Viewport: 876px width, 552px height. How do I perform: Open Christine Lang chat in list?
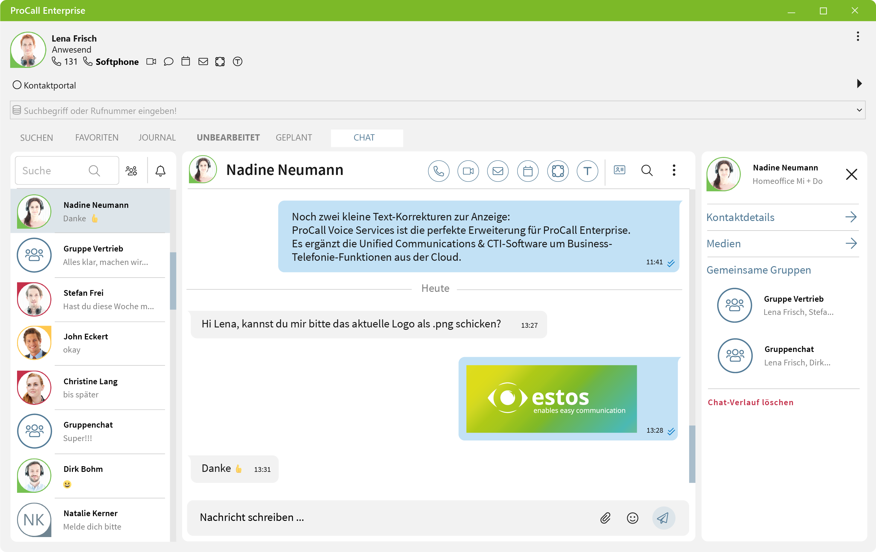pyautogui.click(x=90, y=388)
